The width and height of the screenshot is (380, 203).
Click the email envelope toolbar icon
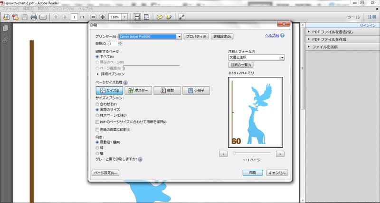pos(43,17)
